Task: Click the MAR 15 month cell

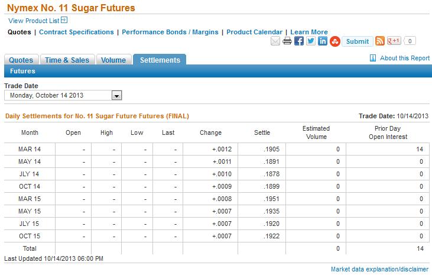Action: point(30,199)
